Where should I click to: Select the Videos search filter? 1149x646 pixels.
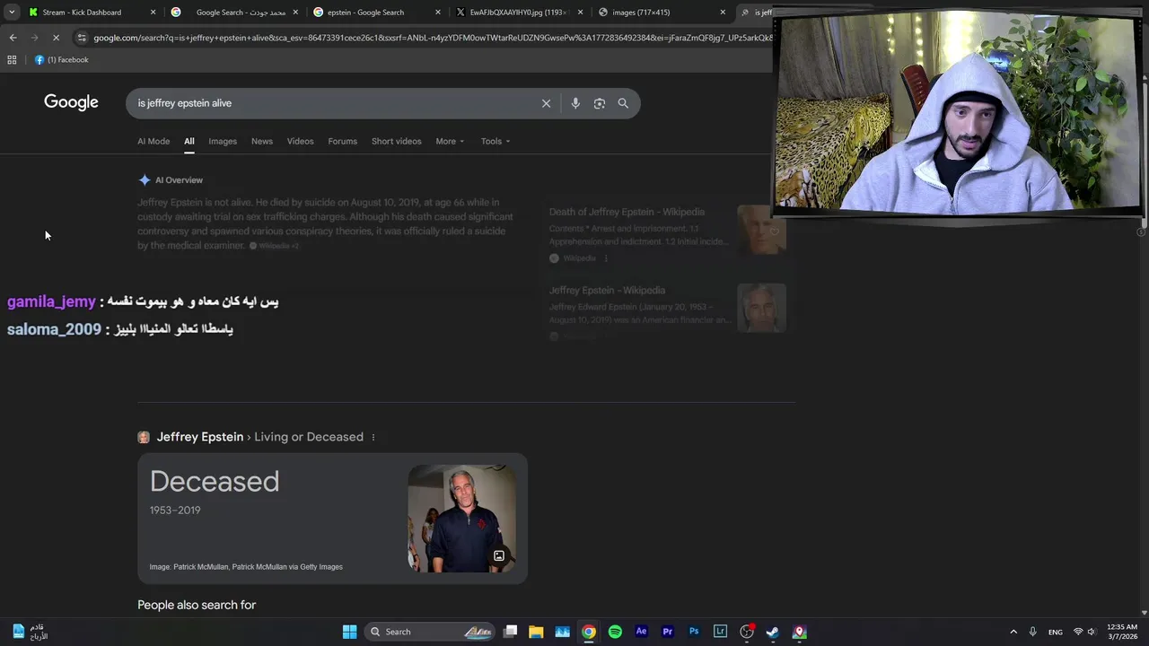pyautogui.click(x=300, y=141)
